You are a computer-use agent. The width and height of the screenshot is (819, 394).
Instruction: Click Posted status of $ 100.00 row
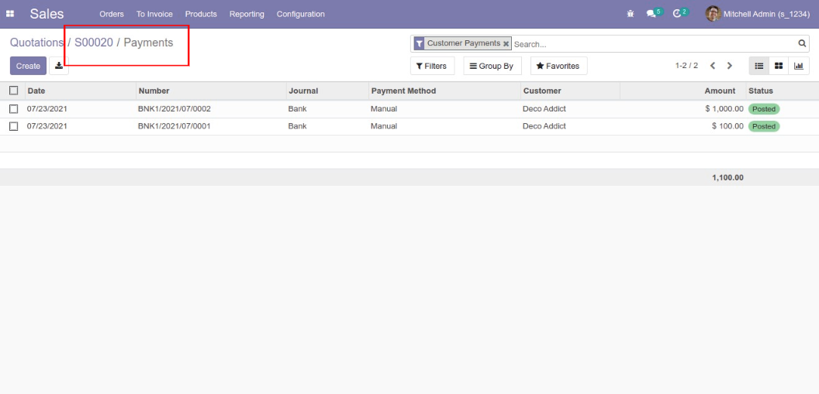coord(764,127)
